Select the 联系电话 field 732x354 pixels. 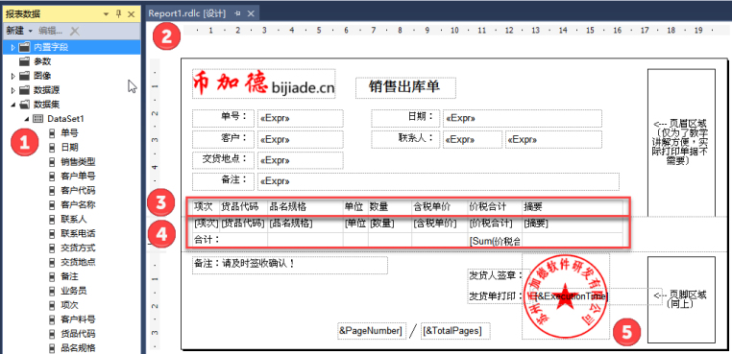tap(78, 233)
